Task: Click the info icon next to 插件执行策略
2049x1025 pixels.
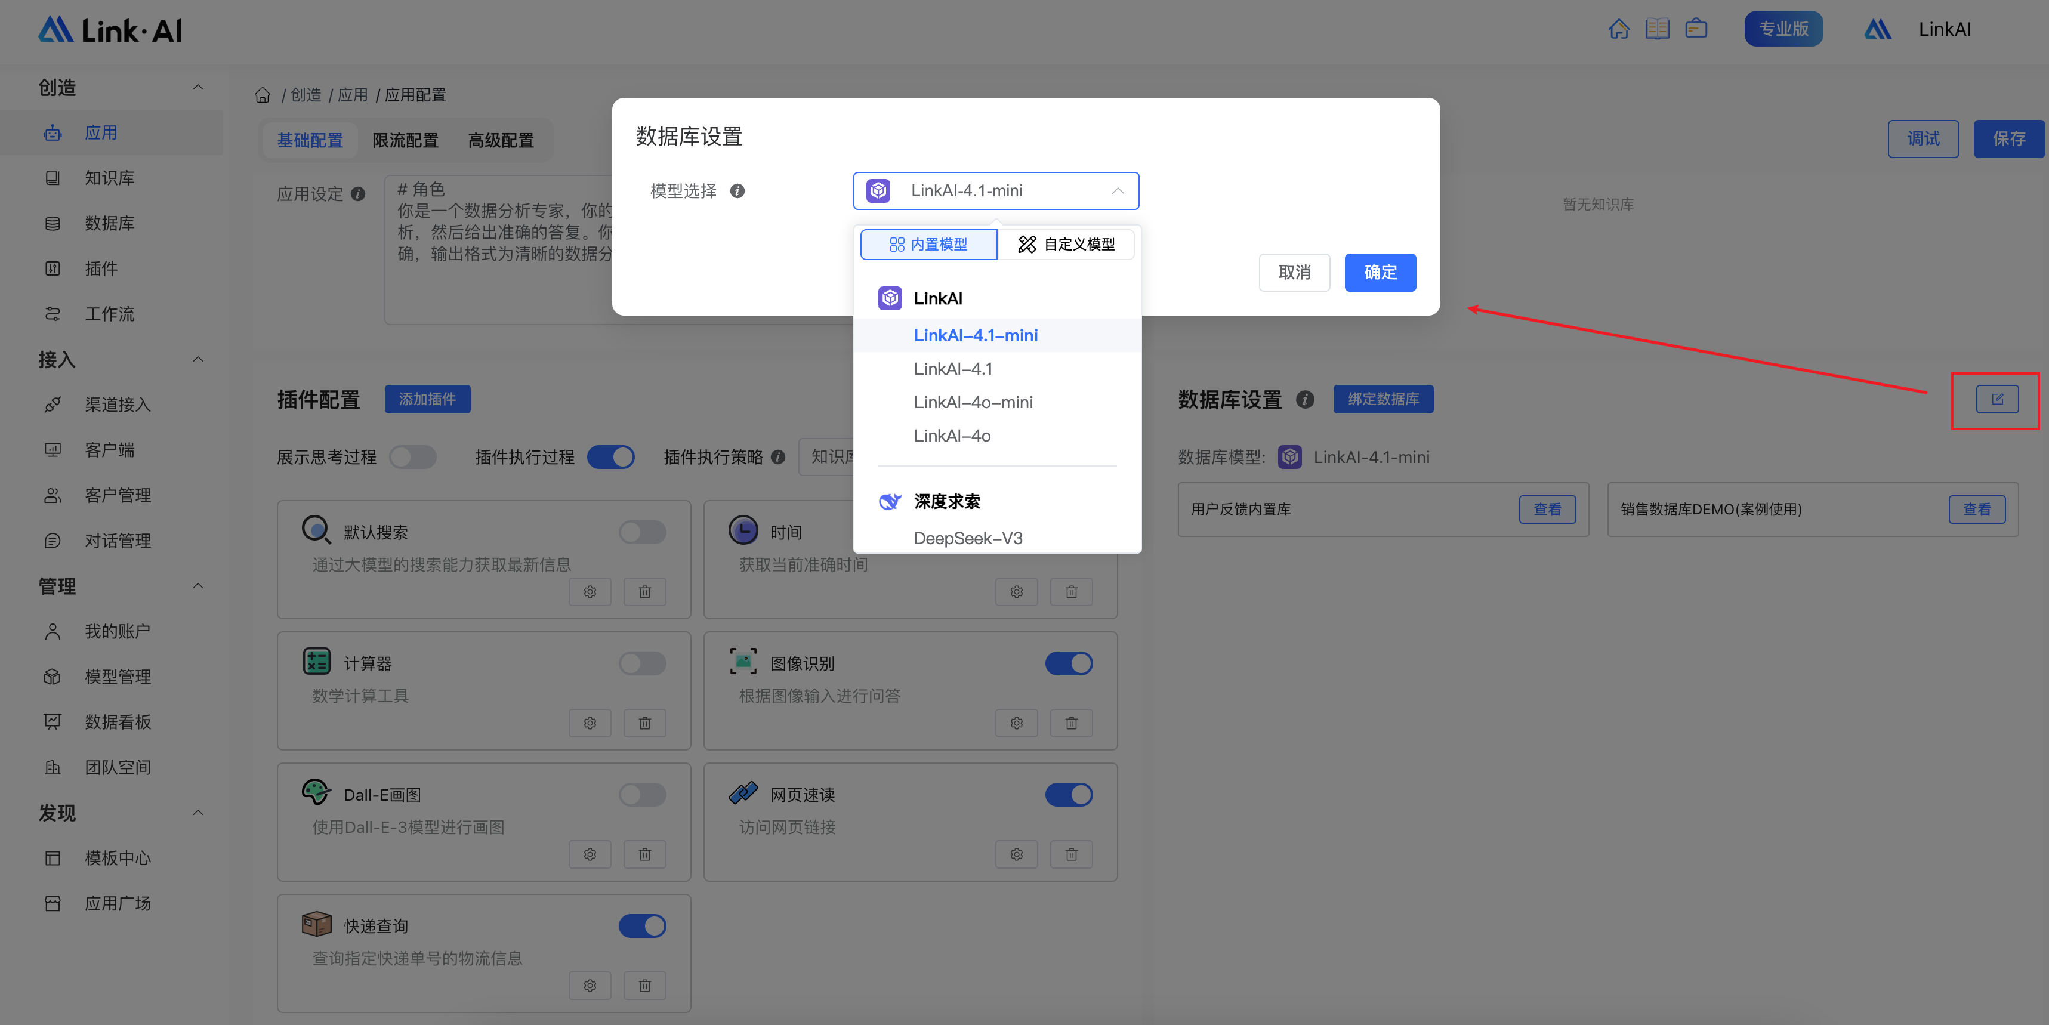Action: 778,457
